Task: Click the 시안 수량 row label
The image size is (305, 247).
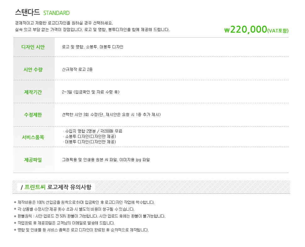Action: tap(33, 70)
